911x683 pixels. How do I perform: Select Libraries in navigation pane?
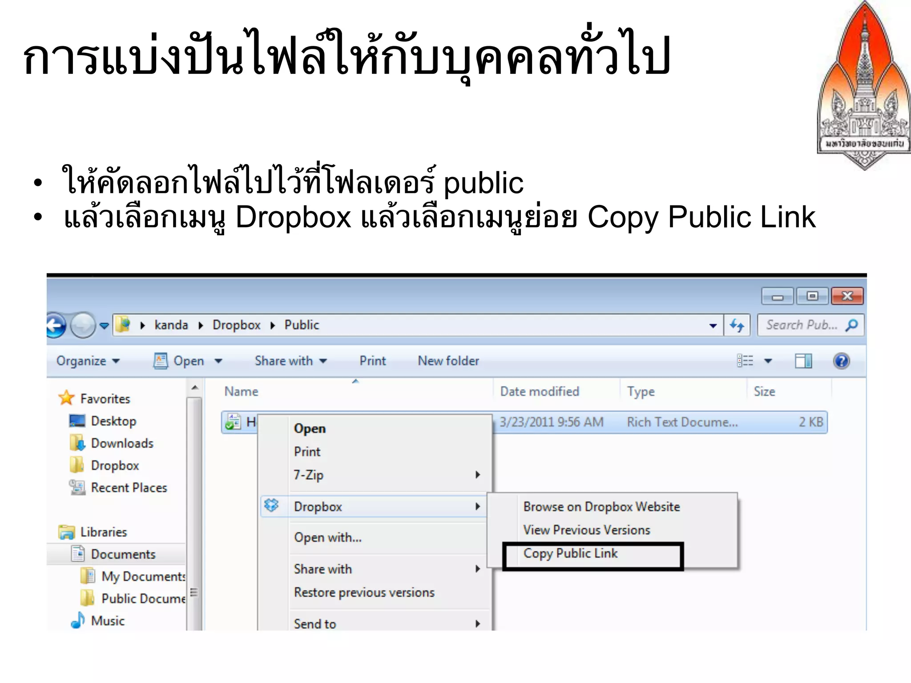click(x=103, y=532)
